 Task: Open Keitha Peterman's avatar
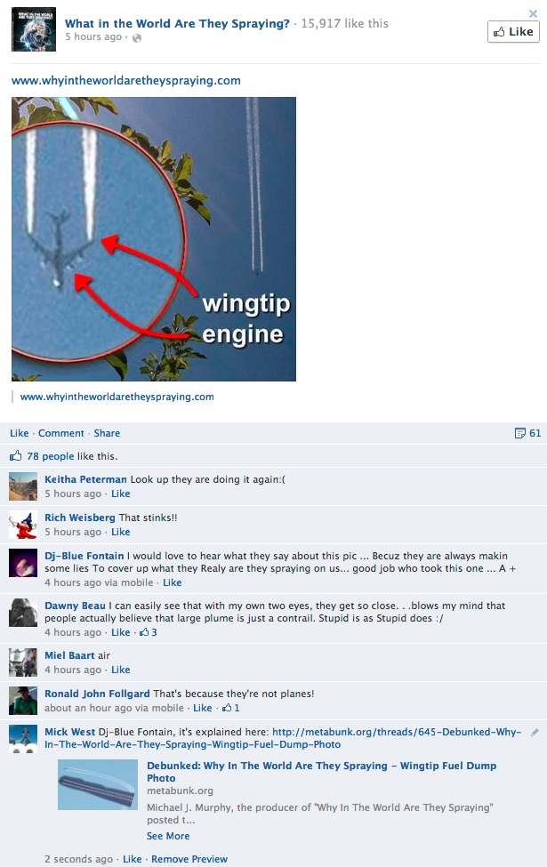click(x=23, y=486)
